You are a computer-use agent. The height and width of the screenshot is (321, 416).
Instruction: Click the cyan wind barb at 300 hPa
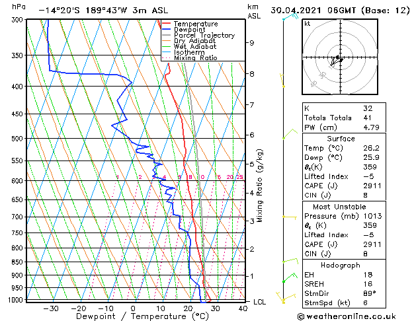click(x=290, y=17)
